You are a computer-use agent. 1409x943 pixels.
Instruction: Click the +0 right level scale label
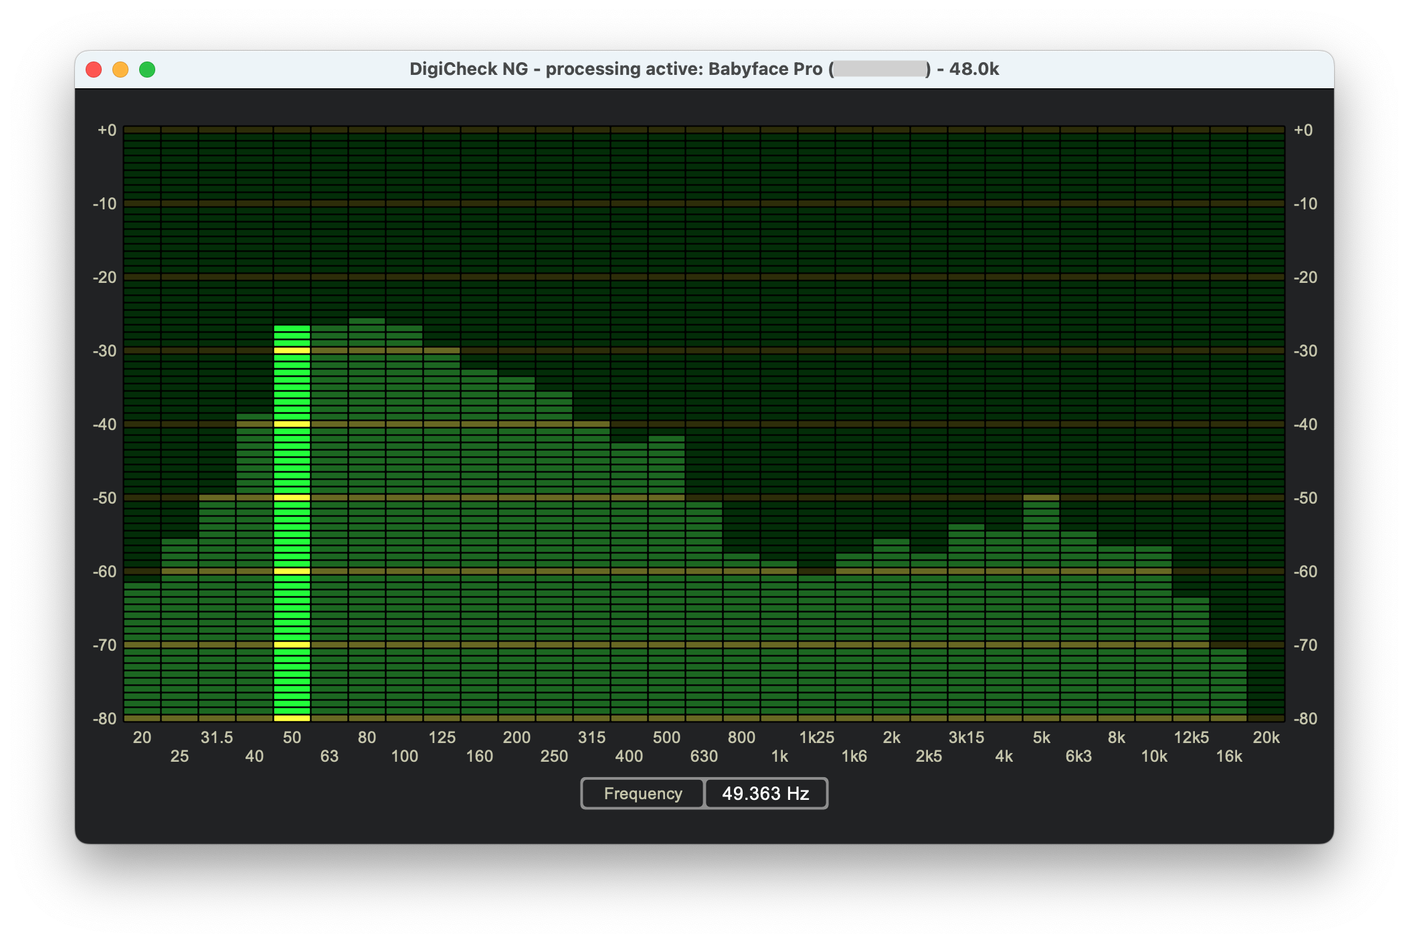point(1303,130)
